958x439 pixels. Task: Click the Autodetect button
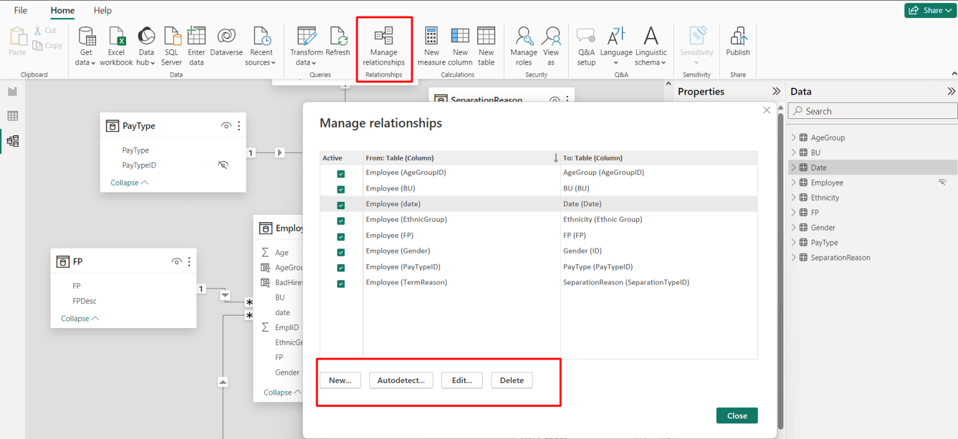click(401, 380)
